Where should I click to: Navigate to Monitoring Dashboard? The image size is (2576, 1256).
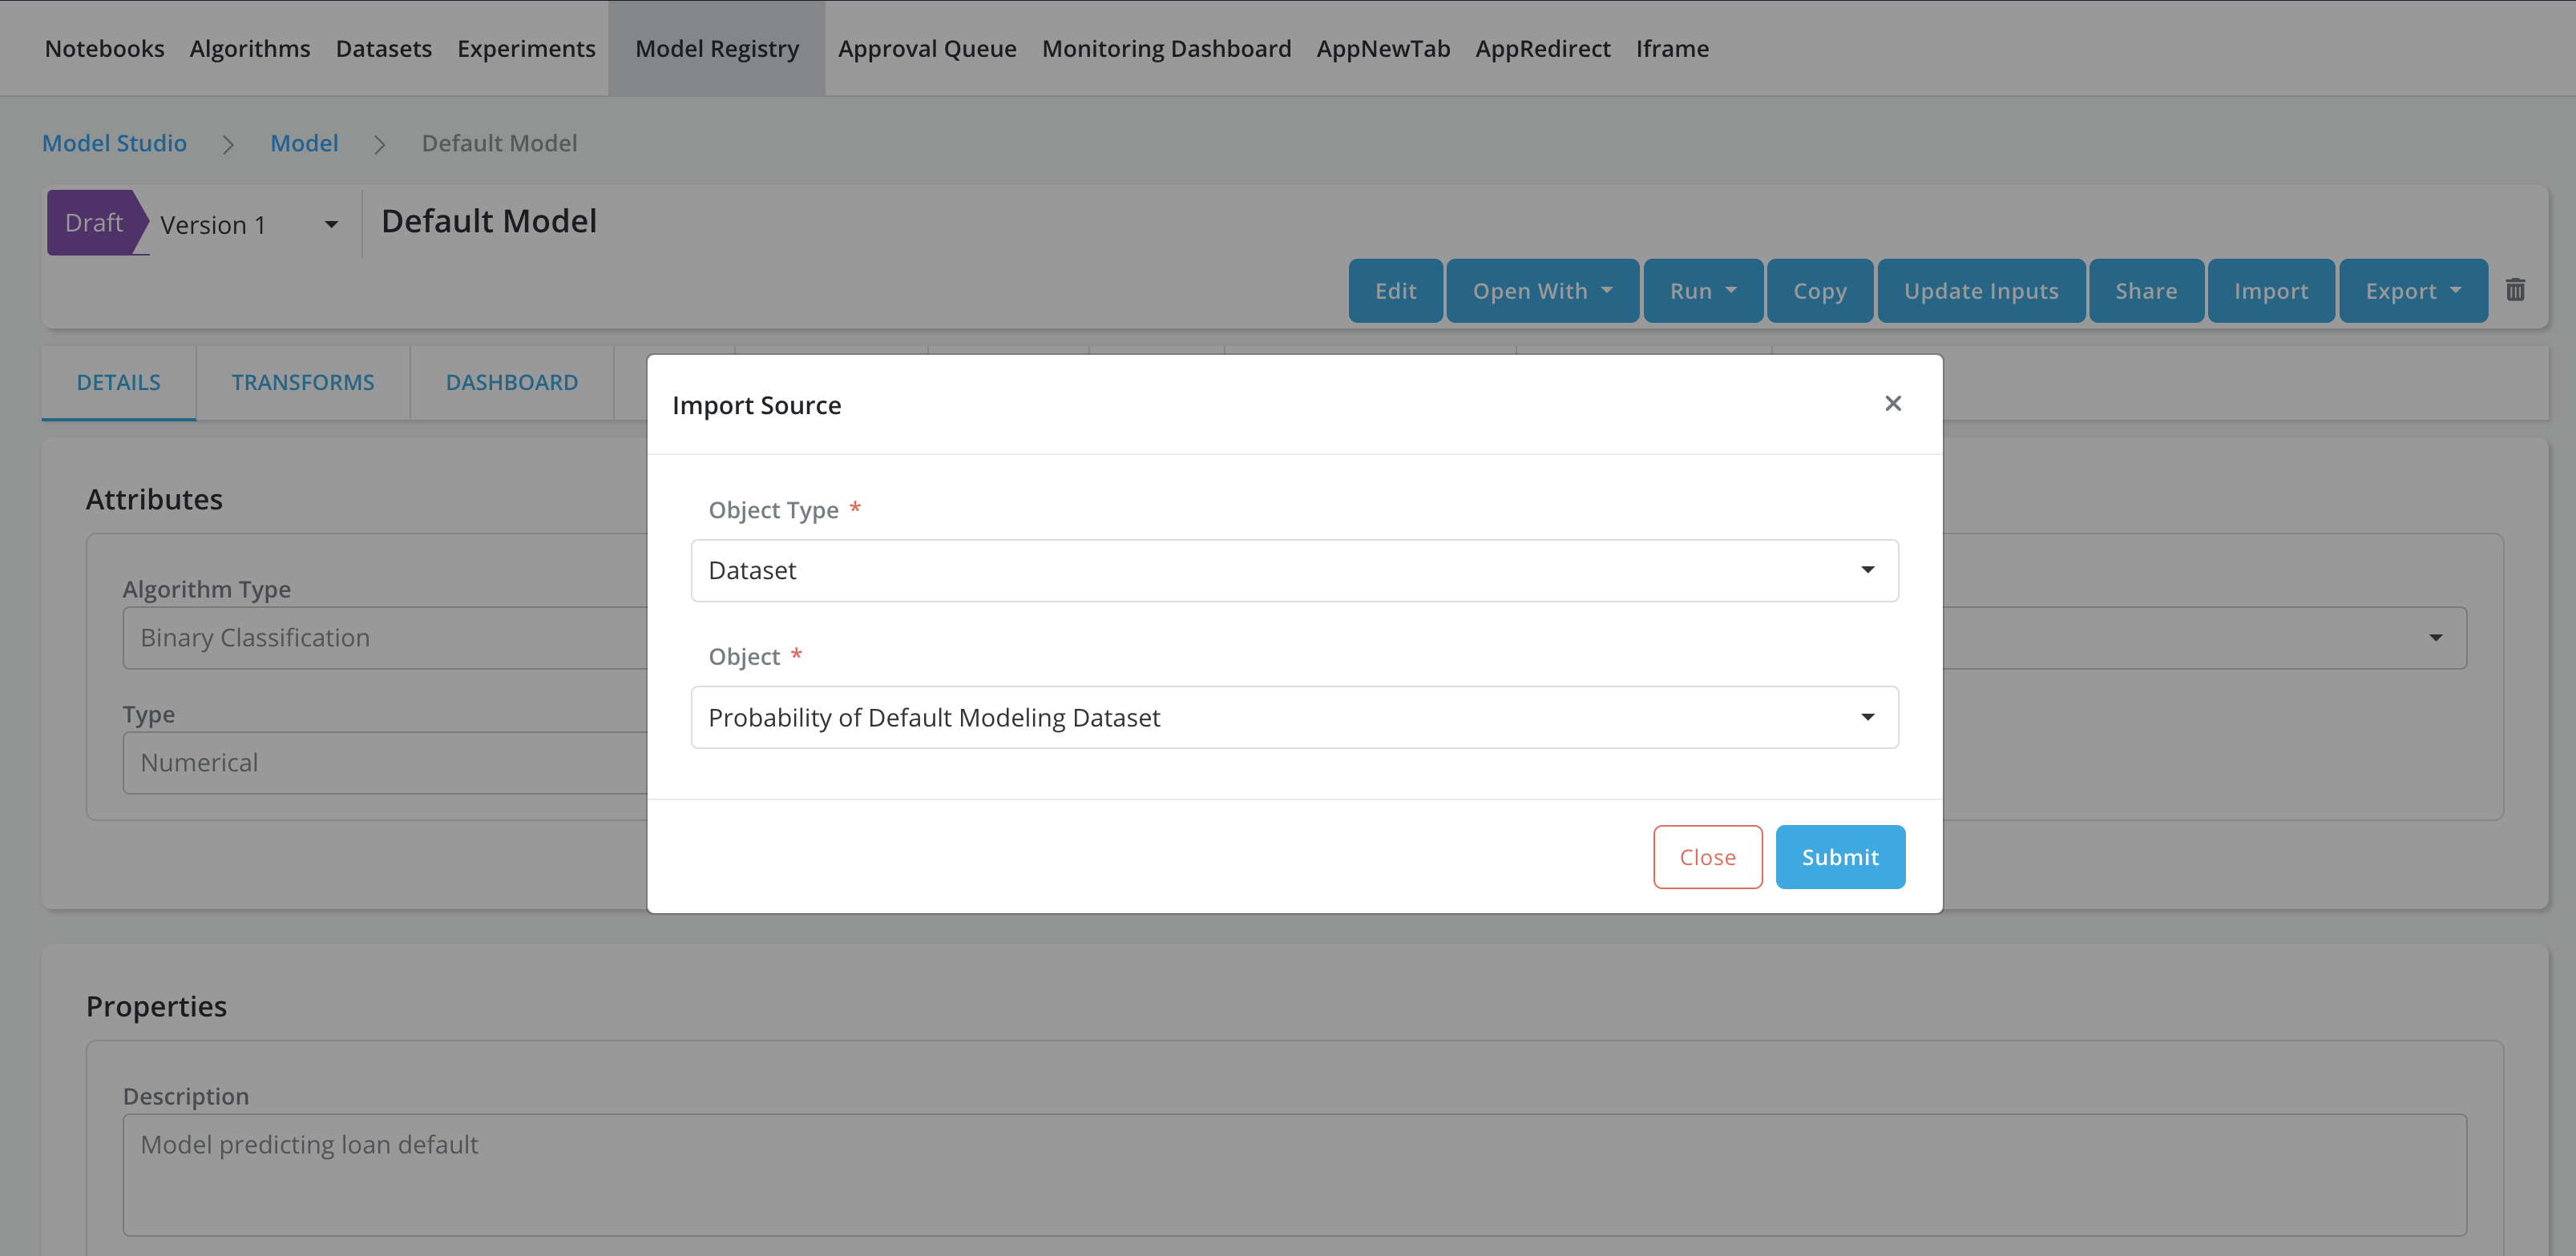click(x=1166, y=48)
